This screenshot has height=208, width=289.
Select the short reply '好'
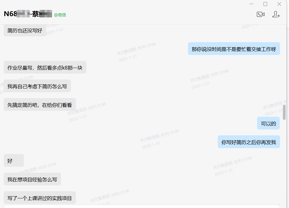pyautogui.click(x=14, y=161)
